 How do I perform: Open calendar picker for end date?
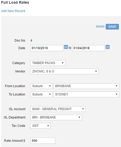[x=108, y=47]
